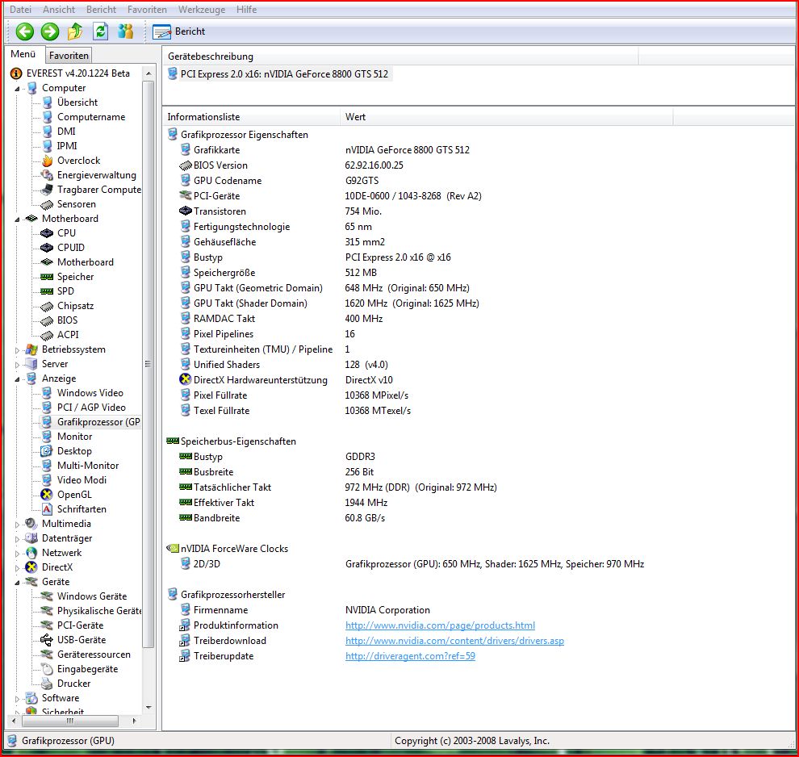Click the user management toolbar icon

tap(125, 31)
